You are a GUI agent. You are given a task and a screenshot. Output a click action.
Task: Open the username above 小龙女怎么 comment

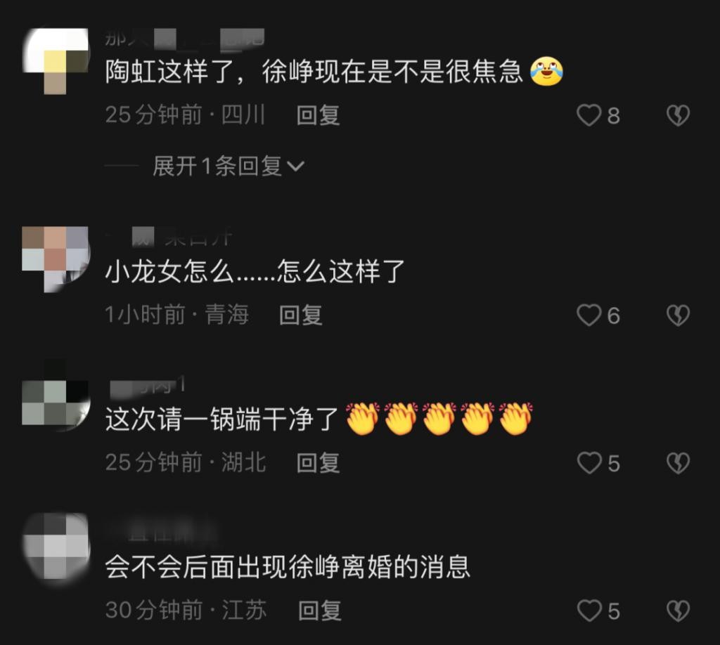click(x=169, y=237)
